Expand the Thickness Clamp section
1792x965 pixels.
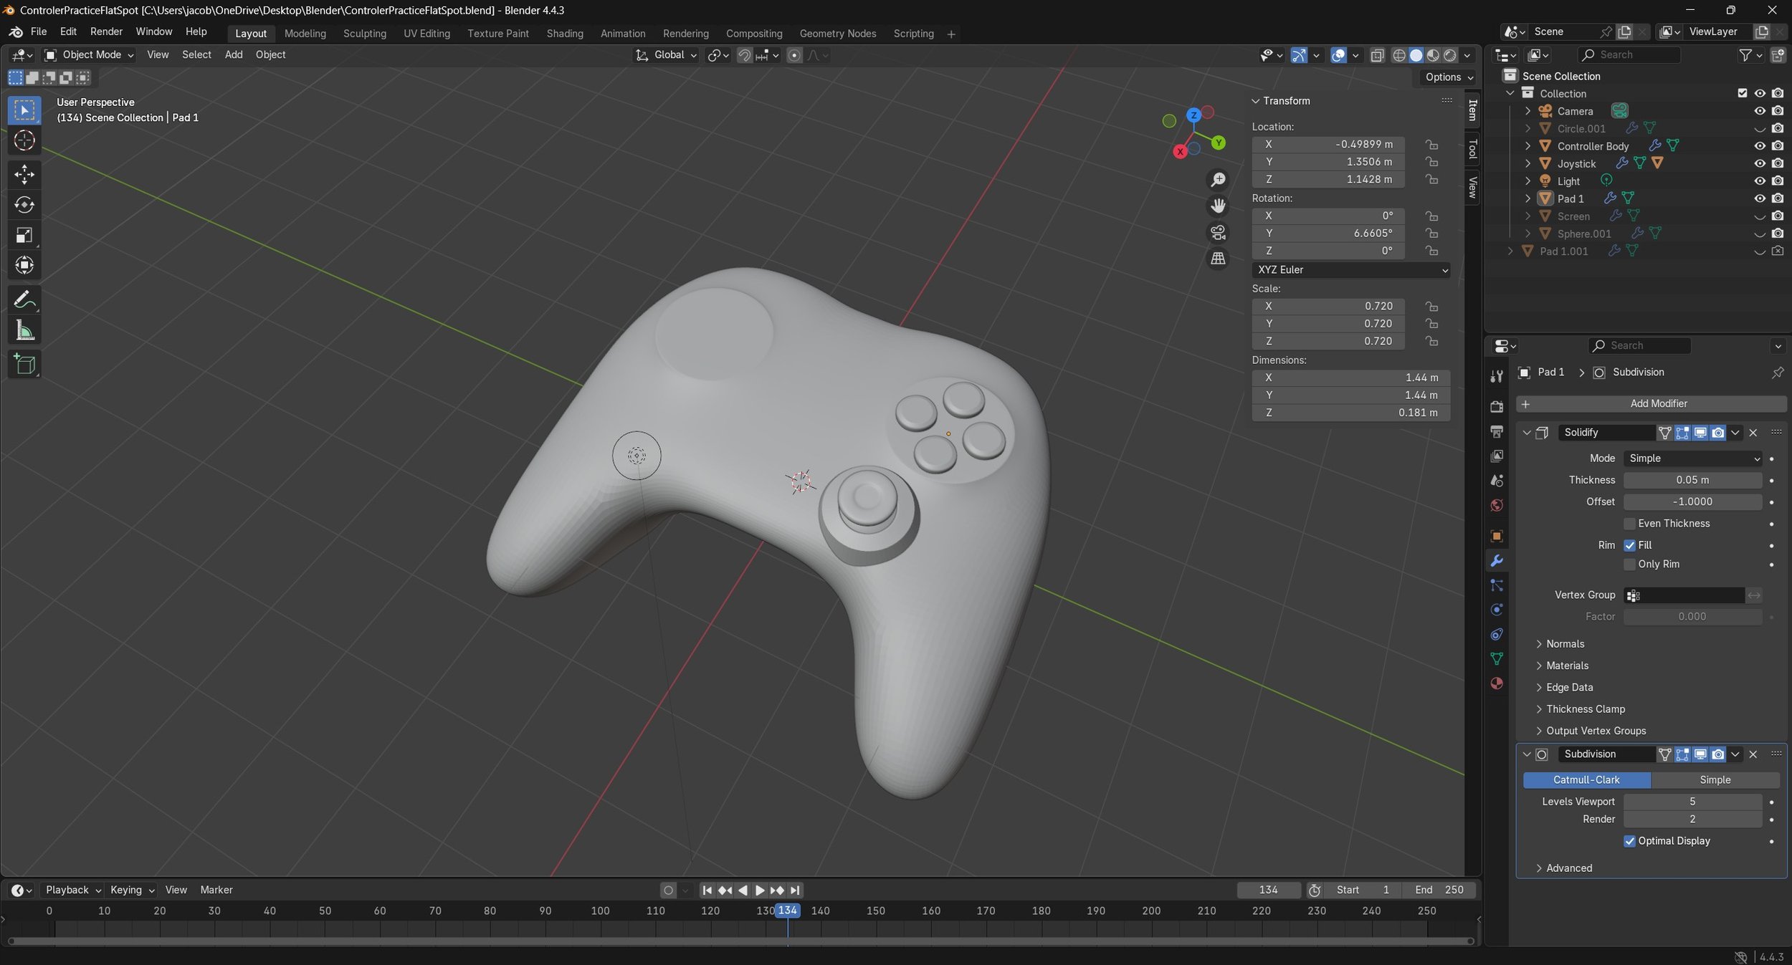click(1585, 709)
